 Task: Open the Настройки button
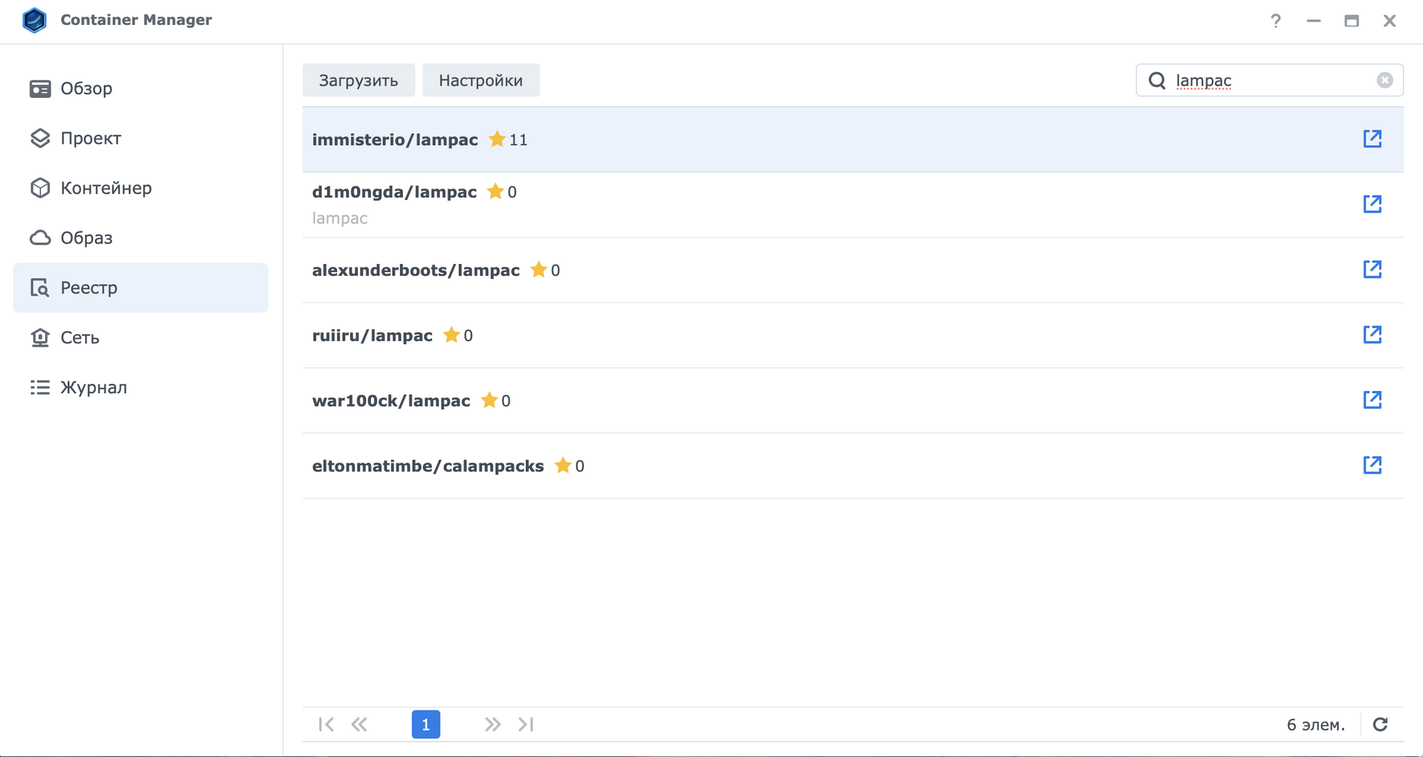pyautogui.click(x=480, y=81)
